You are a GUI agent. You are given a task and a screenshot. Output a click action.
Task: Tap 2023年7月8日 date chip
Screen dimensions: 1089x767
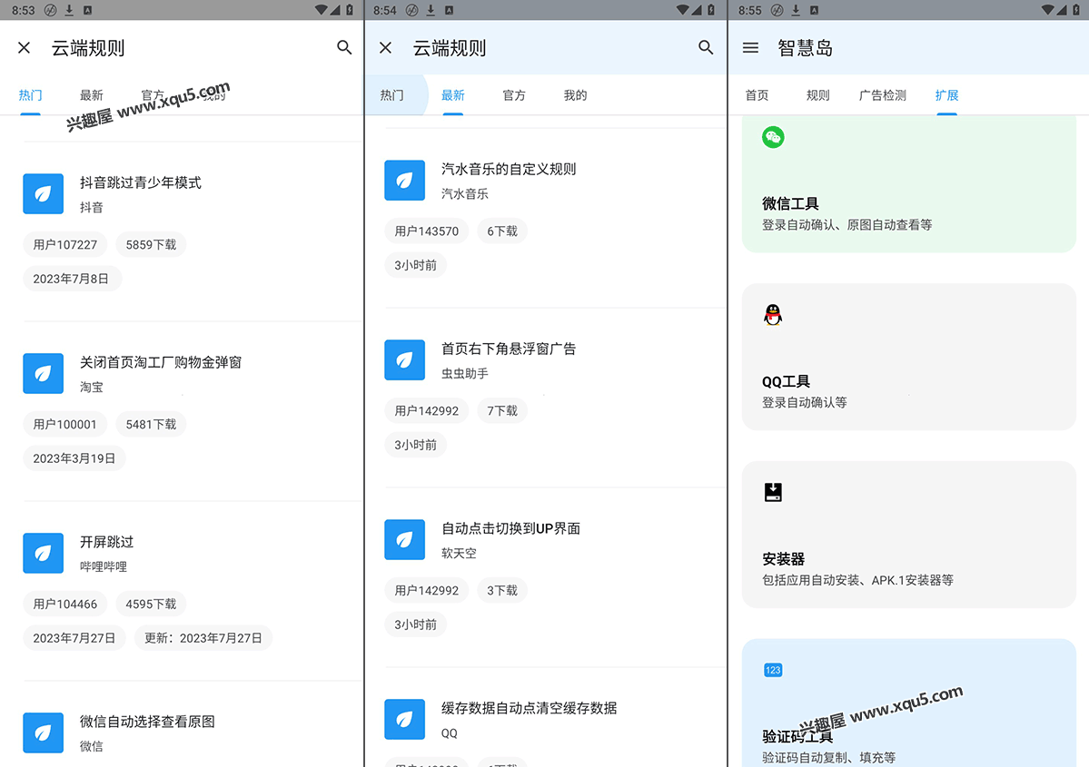(x=72, y=279)
